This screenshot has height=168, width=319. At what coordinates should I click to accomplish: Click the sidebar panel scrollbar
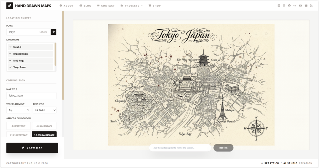(x=63, y=55)
